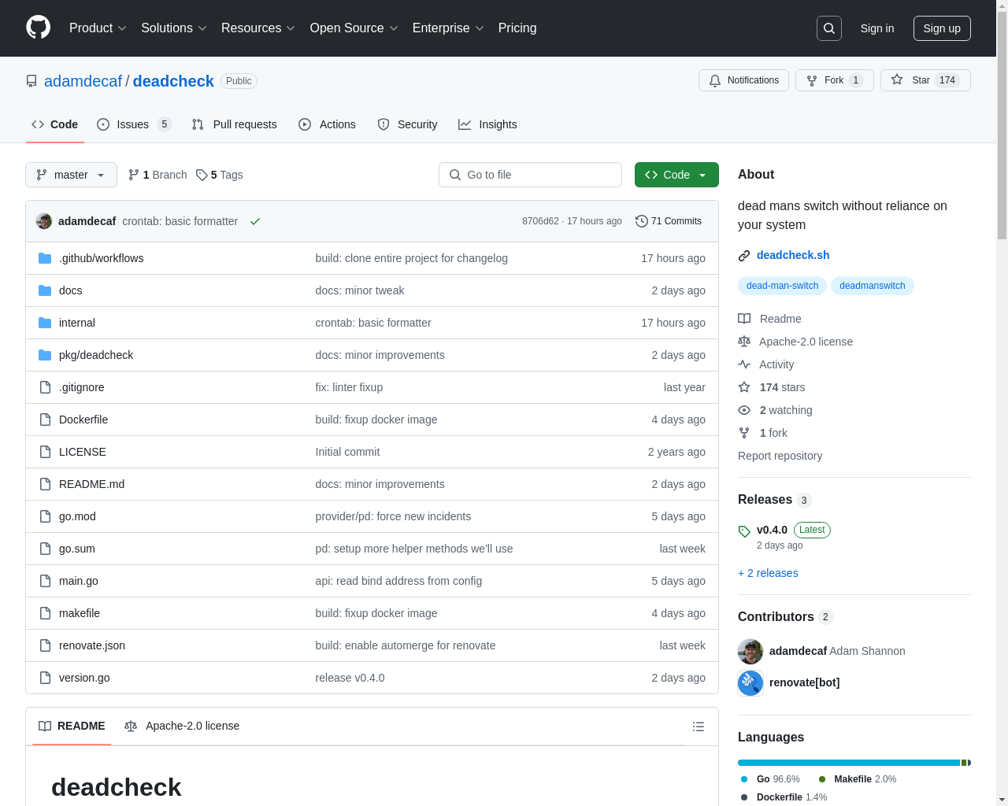Click the deadmanswitch topic tag
The height and width of the screenshot is (806, 1008).
click(x=872, y=286)
